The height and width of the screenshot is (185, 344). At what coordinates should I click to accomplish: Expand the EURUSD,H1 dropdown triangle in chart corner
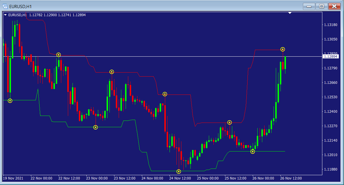[x=5, y=15]
